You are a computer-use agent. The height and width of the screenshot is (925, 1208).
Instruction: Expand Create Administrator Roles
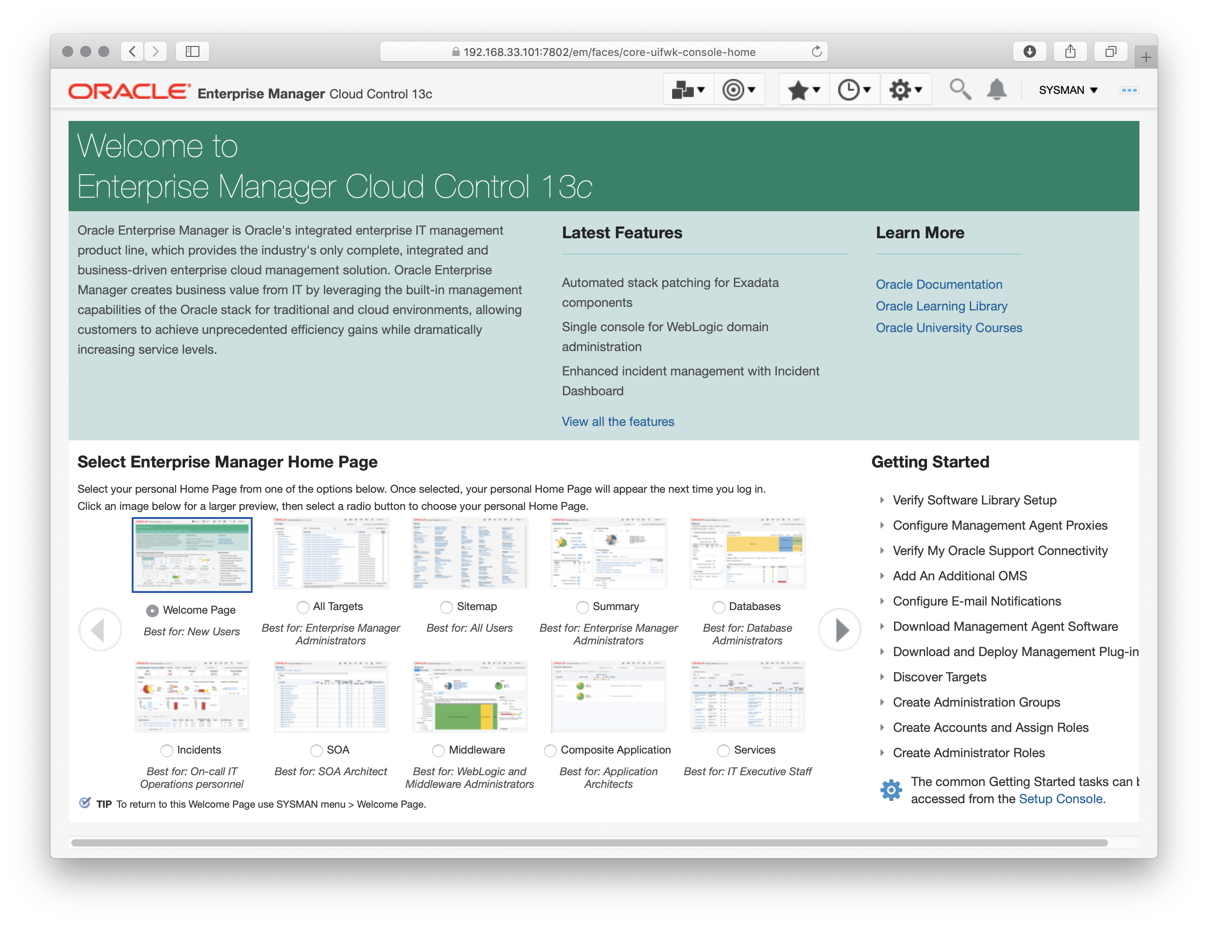point(882,753)
